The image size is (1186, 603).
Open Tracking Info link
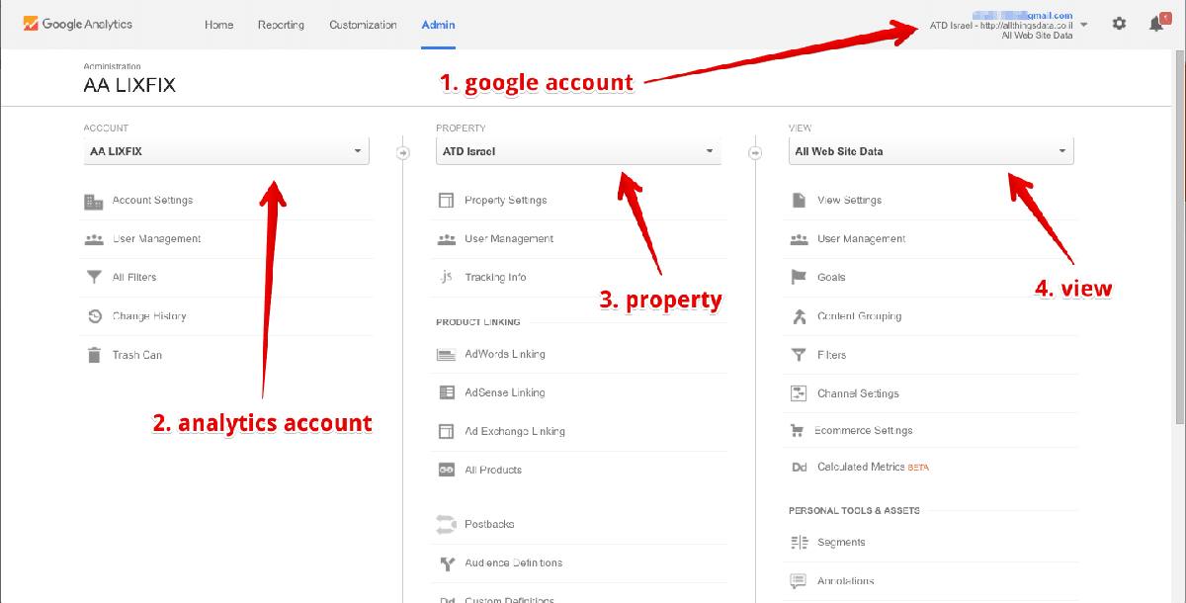click(x=495, y=278)
